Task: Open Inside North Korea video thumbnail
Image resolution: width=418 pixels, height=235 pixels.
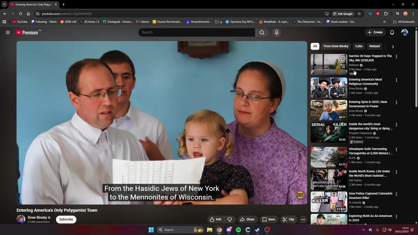Action: tap(329, 179)
